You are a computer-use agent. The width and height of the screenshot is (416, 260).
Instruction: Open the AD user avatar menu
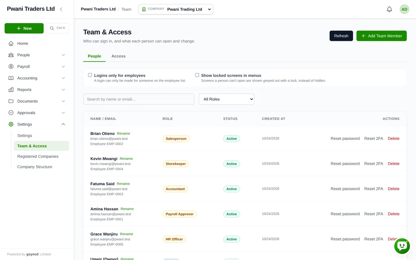(404, 9)
